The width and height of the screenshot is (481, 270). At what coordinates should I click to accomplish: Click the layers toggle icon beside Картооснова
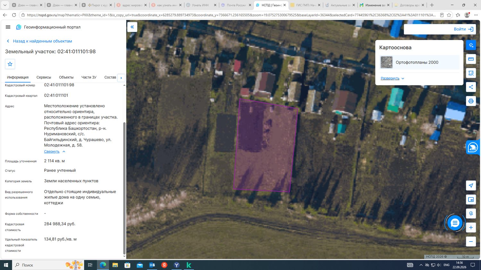471,45
